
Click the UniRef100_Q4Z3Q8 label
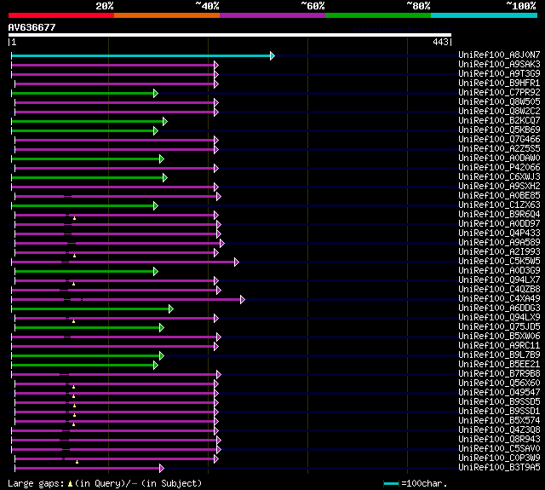[x=499, y=430]
